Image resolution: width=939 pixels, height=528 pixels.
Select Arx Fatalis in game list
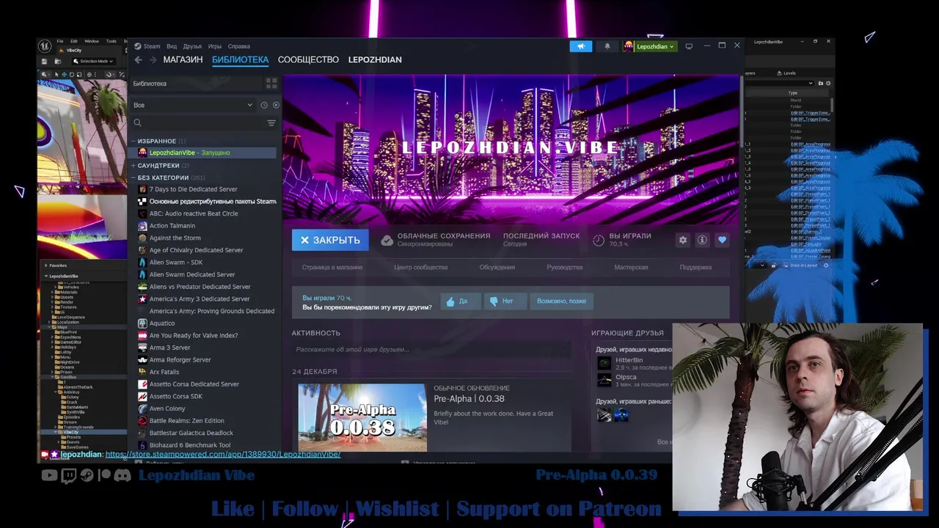pyautogui.click(x=164, y=372)
